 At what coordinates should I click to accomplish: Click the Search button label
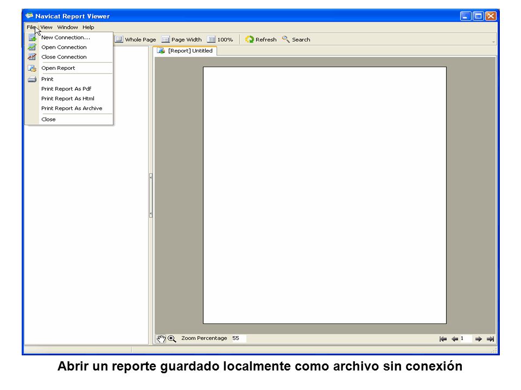pyautogui.click(x=301, y=40)
